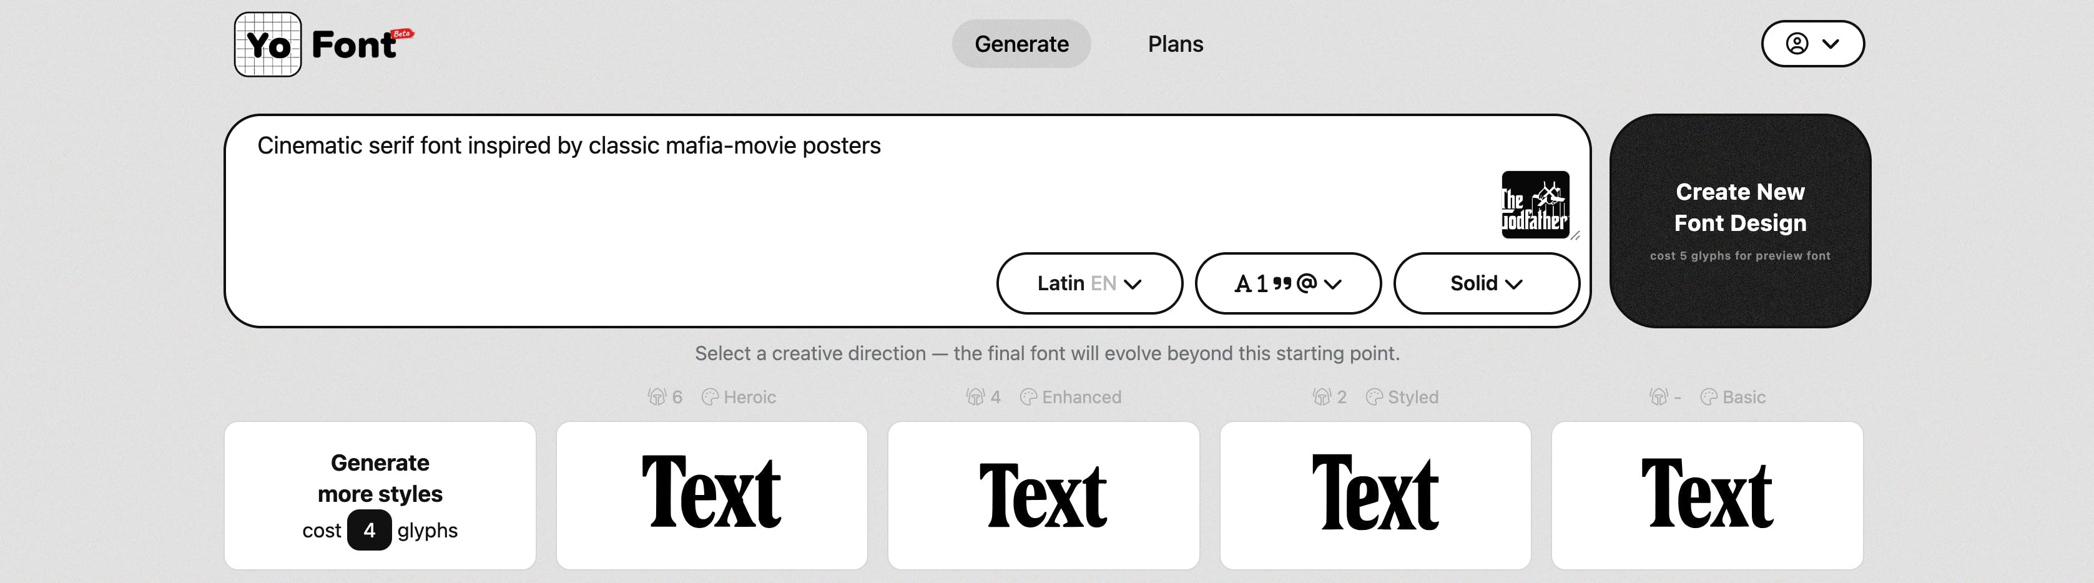Click the Godfather reference image thumbnail
The image size is (2094, 583).
(1535, 205)
